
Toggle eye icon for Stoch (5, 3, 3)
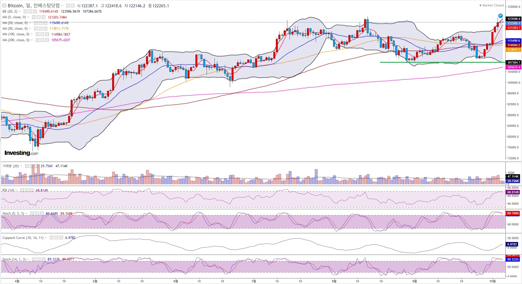coord(32,213)
